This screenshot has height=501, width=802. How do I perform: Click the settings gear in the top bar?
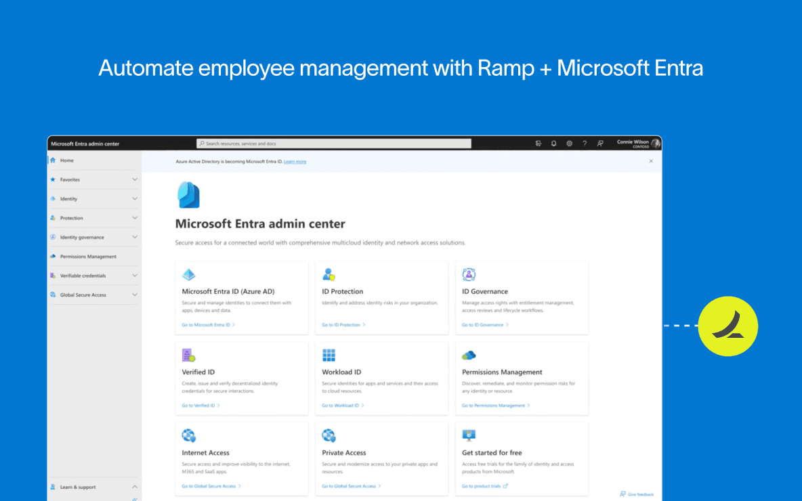coord(569,143)
